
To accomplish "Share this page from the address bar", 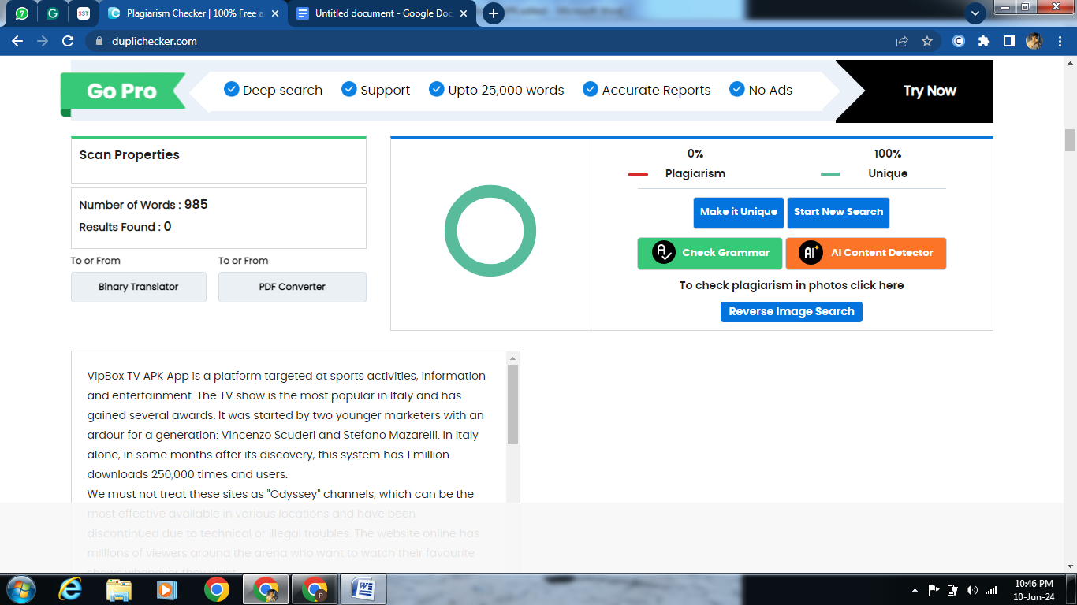I will [902, 41].
